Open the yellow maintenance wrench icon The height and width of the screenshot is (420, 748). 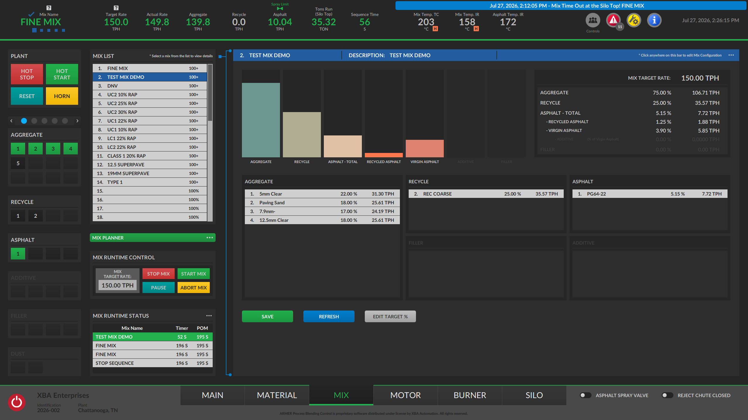tap(634, 20)
